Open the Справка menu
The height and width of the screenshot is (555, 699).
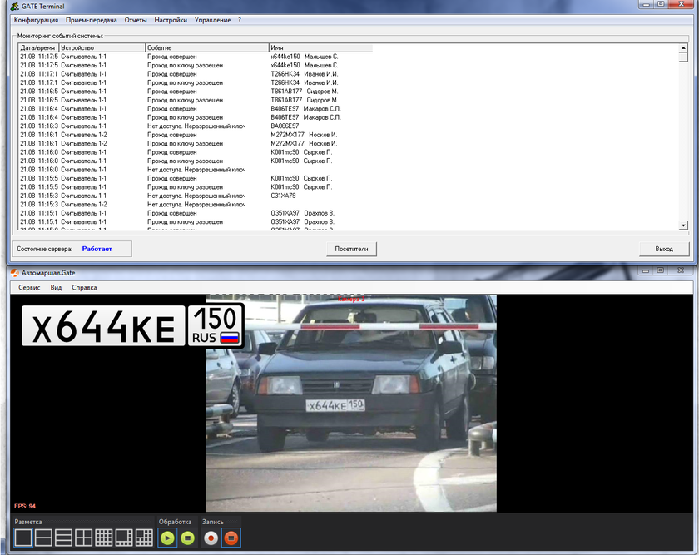84,288
